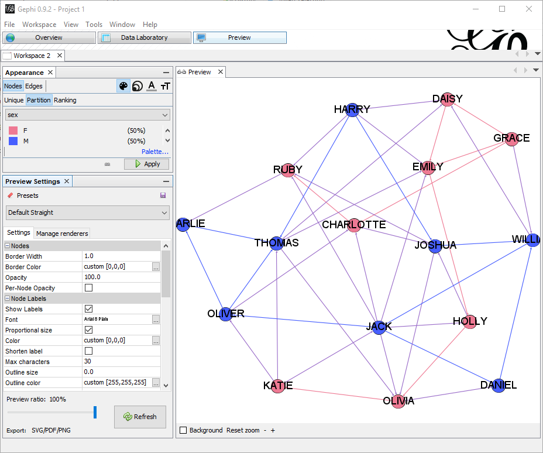The image size is (543, 453).
Task: Open Border Color picker ellipsis button
Action: click(x=156, y=267)
